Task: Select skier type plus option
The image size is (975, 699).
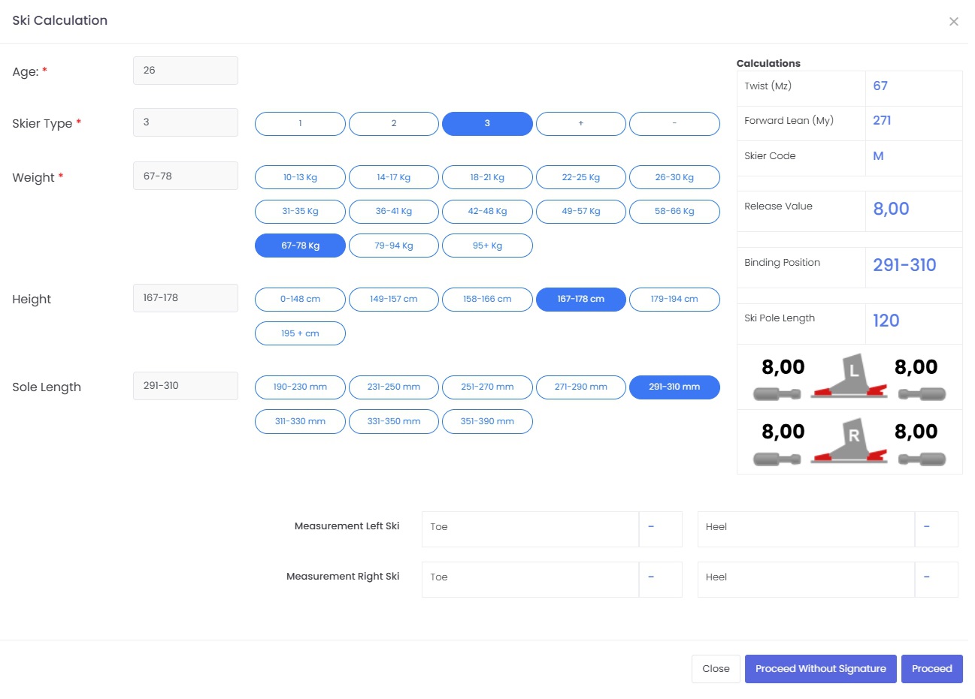Action: (x=580, y=124)
